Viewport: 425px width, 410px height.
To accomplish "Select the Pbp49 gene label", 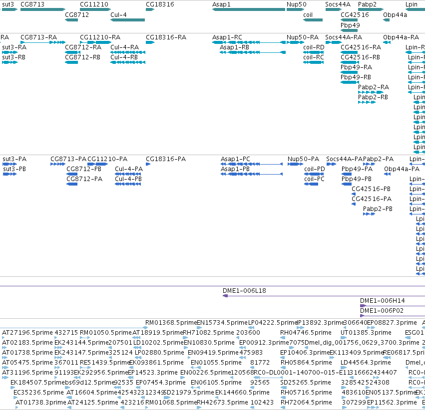I will 350,25.
